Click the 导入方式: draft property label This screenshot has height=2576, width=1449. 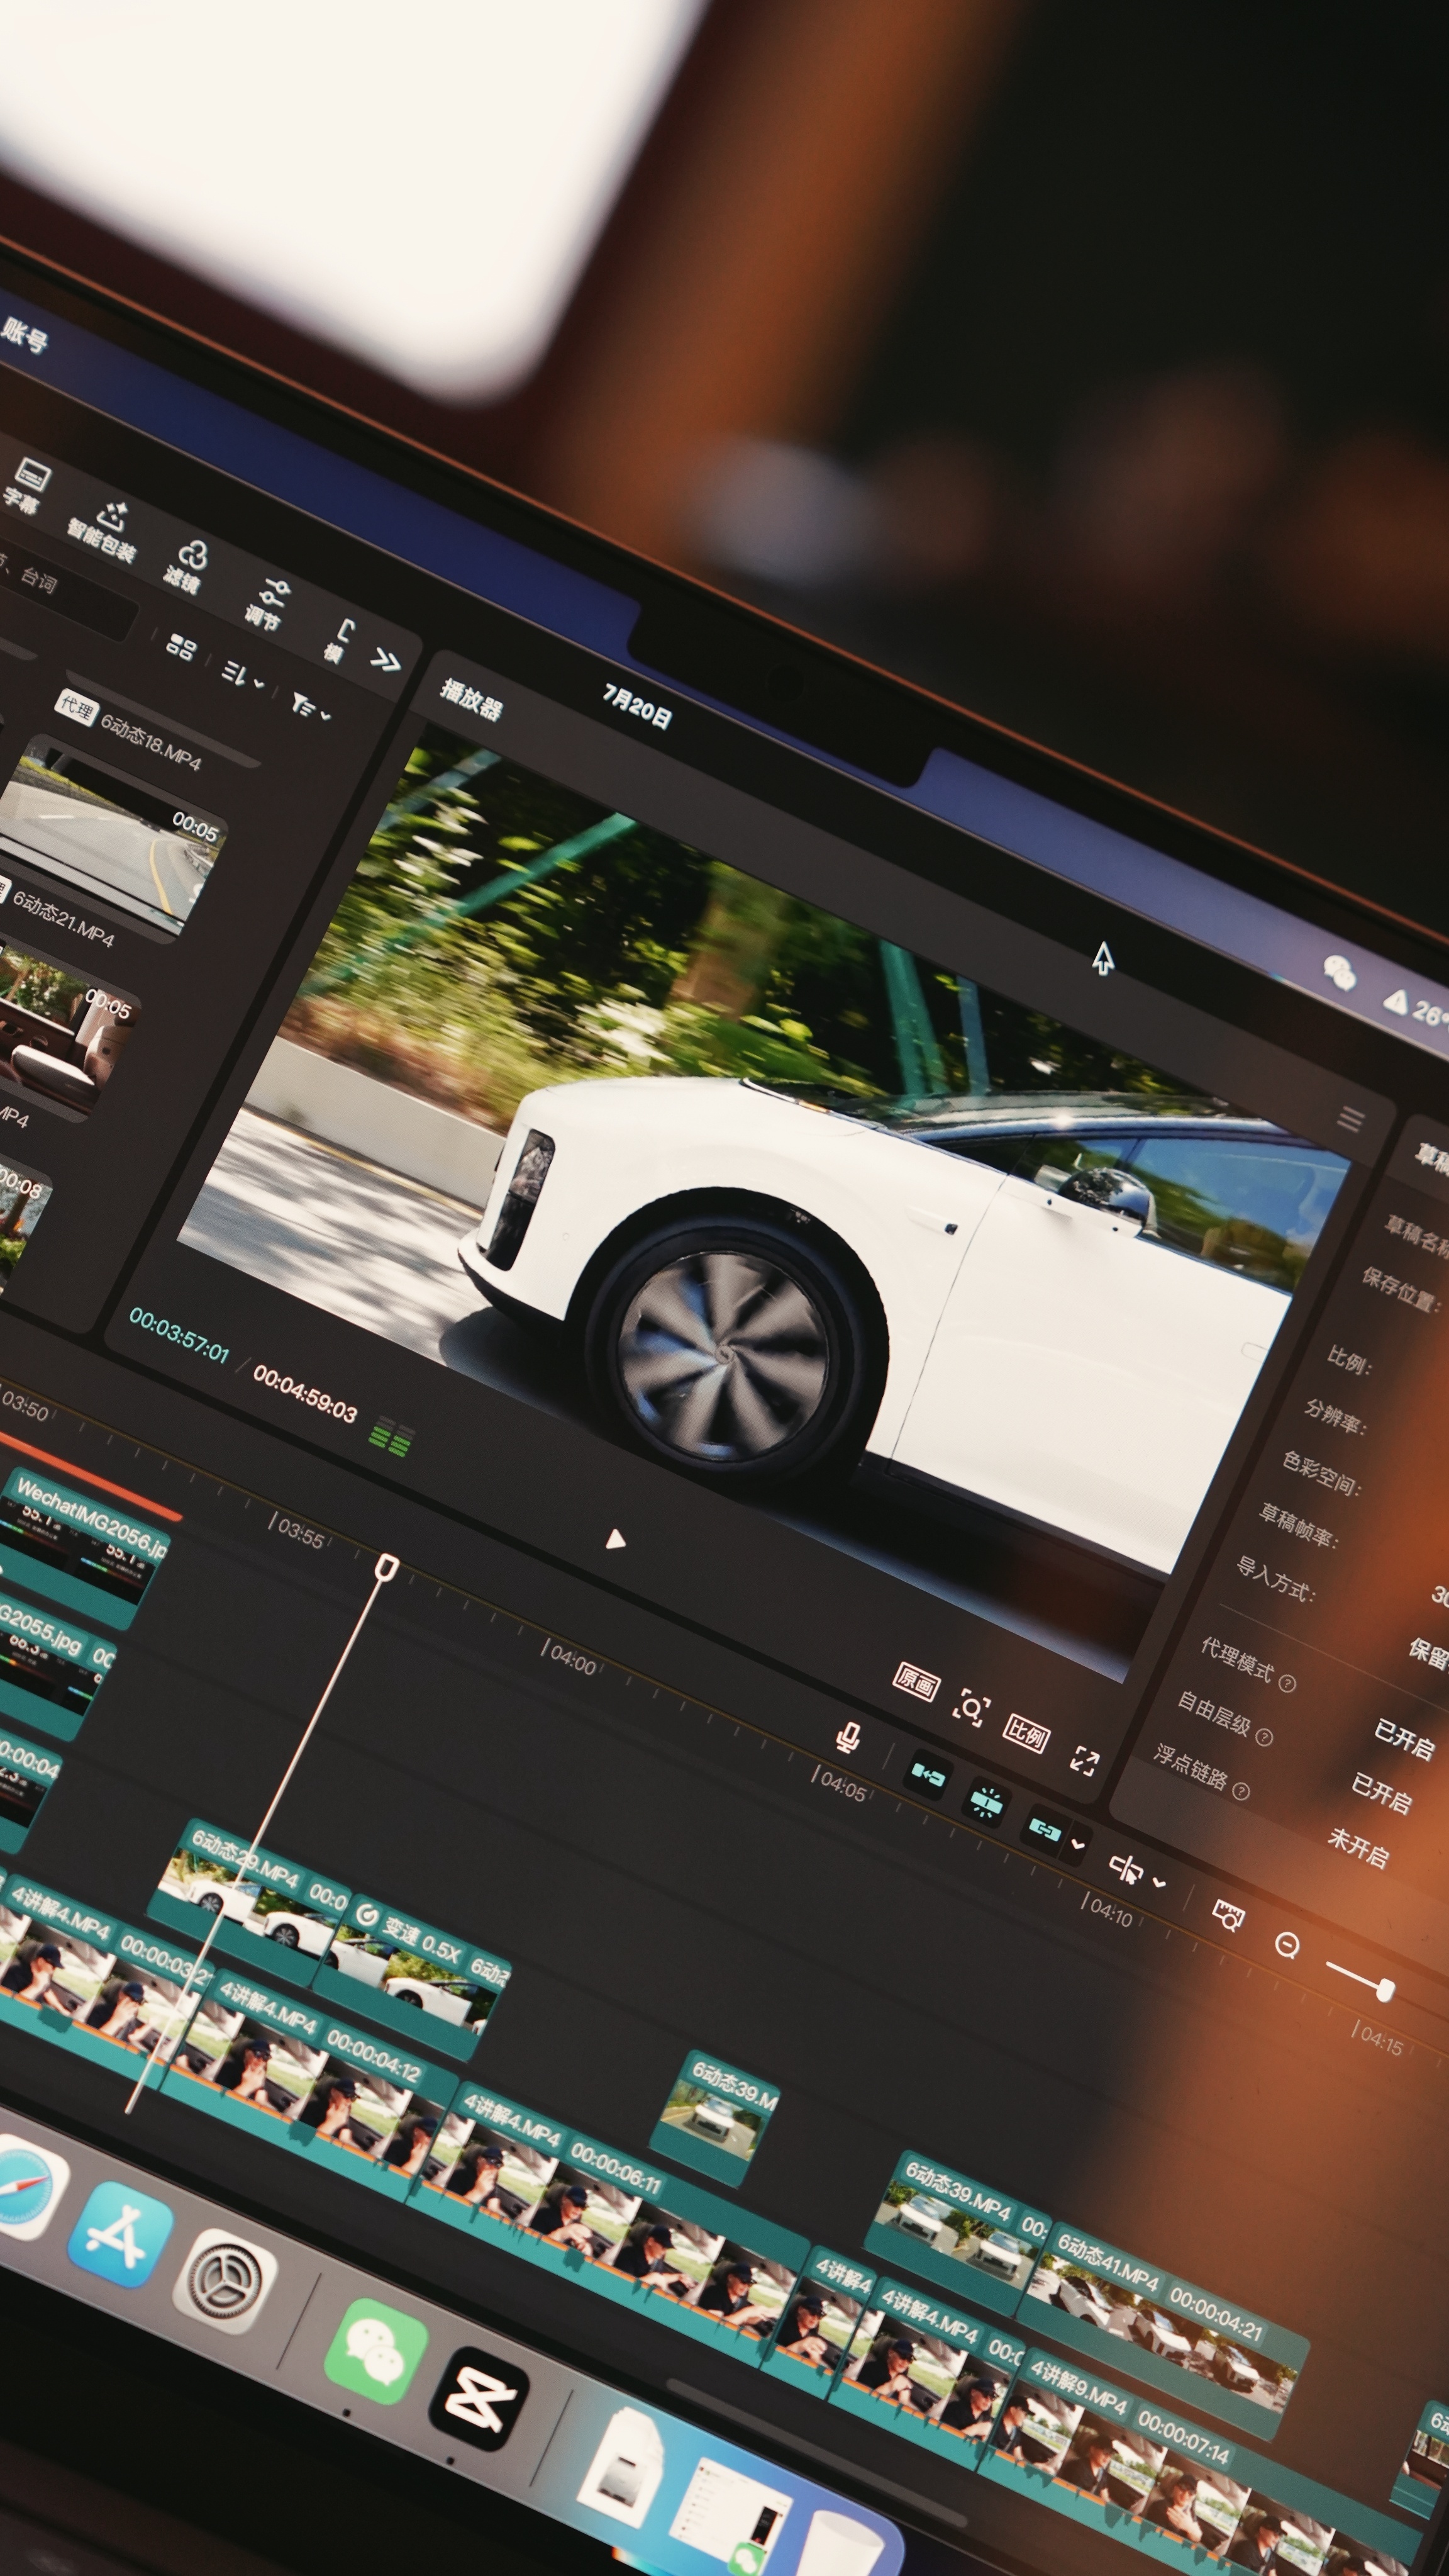coord(1275,1579)
